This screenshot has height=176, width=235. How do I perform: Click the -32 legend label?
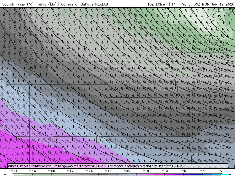click(x=70, y=171)
